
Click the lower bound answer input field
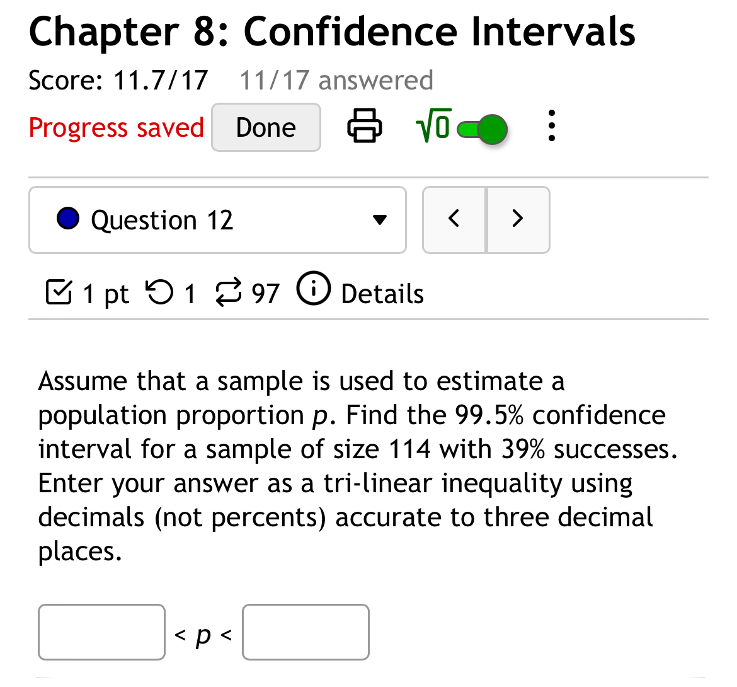pos(101,632)
